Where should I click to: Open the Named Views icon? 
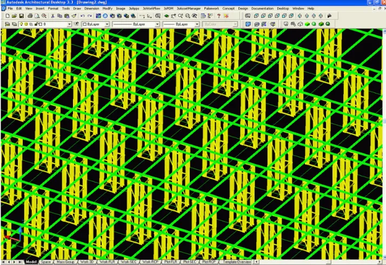click(248, 16)
